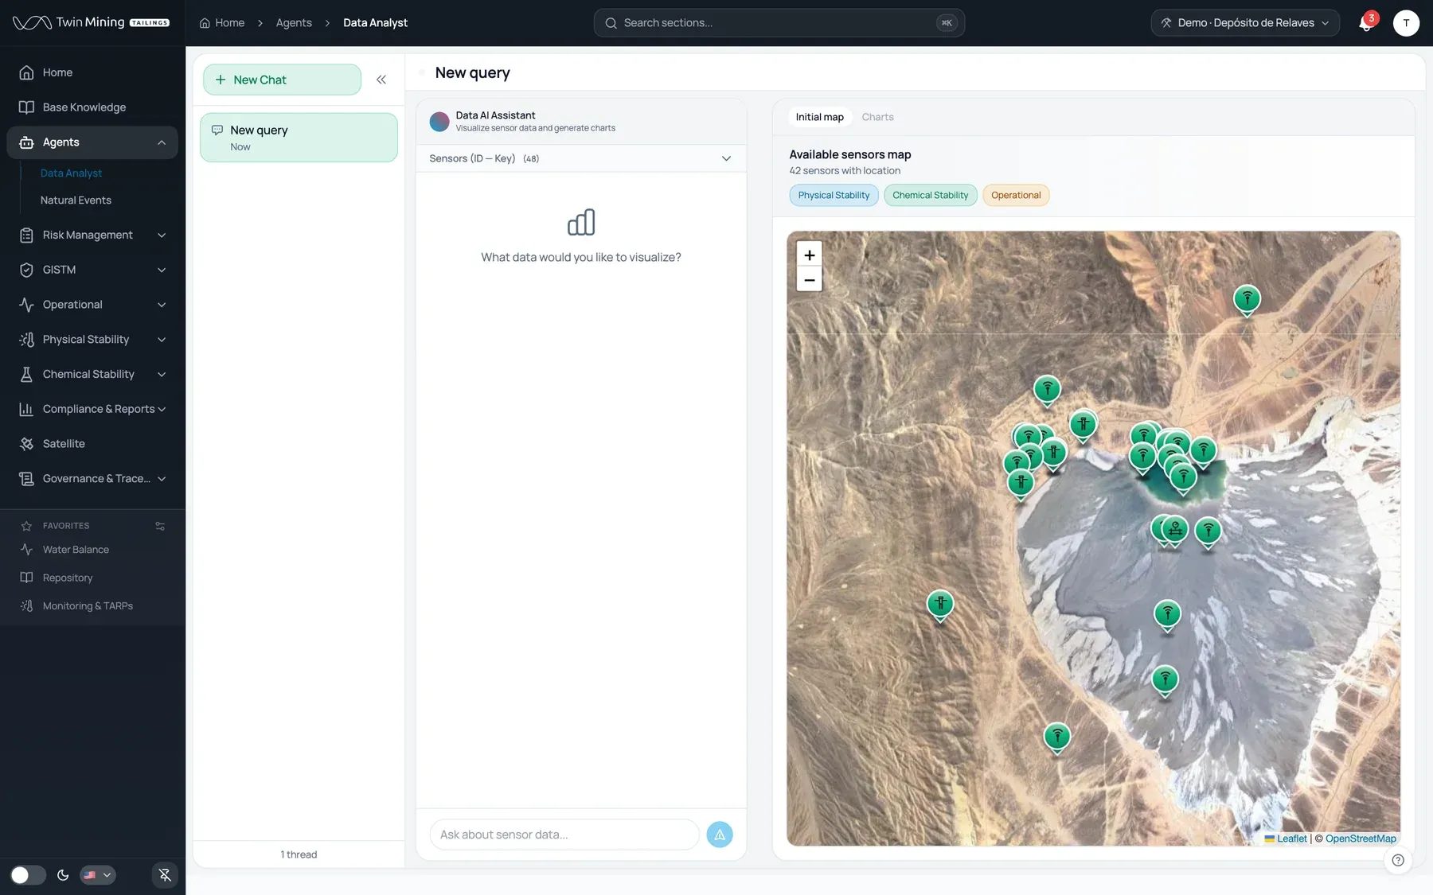The width and height of the screenshot is (1433, 895).
Task: Click the Risk Management clipboard icon
Action: point(26,235)
